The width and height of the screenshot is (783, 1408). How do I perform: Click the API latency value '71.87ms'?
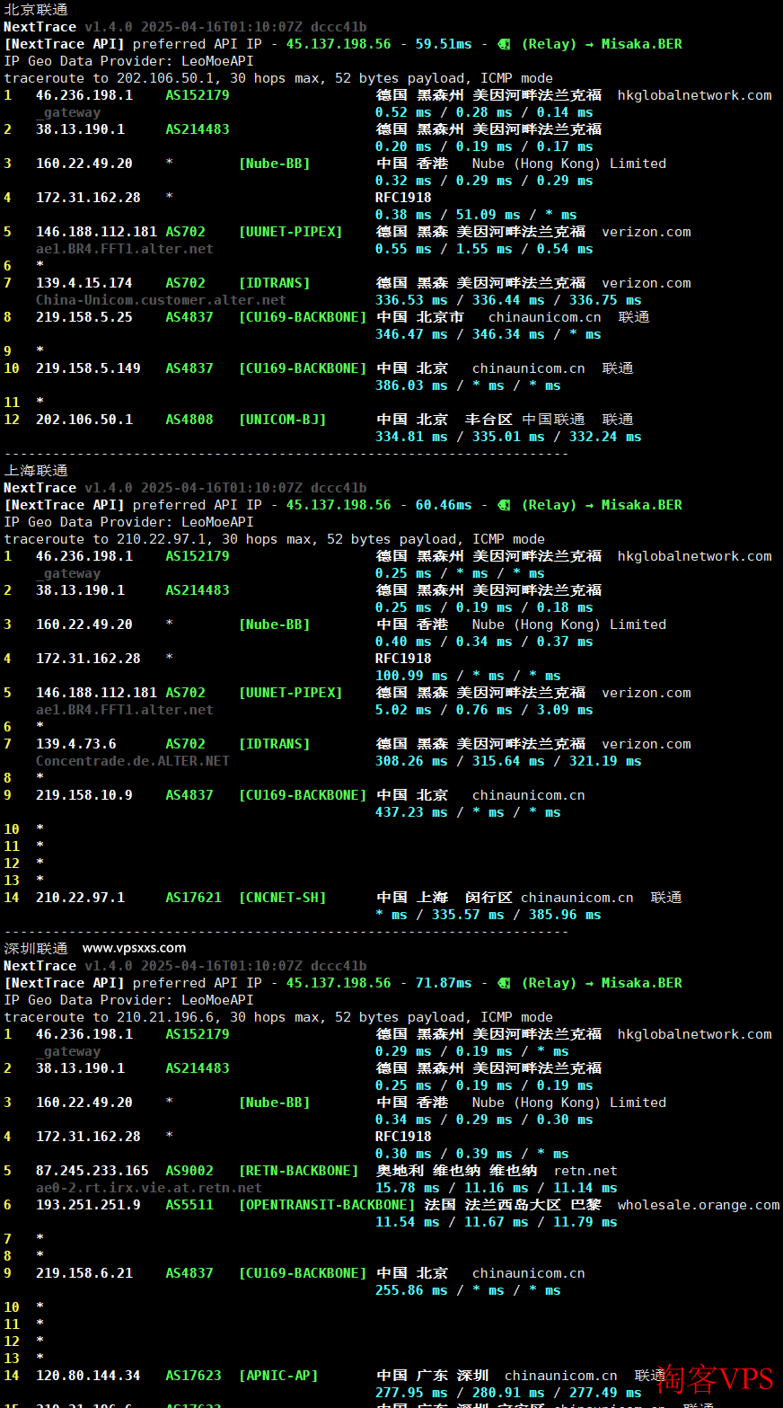pos(444,983)
